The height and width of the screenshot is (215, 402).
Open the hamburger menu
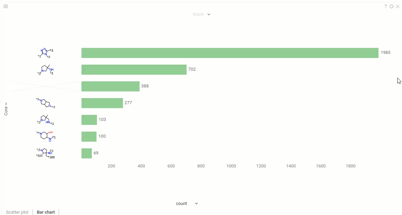point(6,6)
